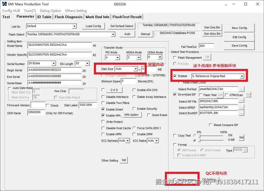Click the Load Config button
The image size is (264, 191).
(x=93, y=26)
